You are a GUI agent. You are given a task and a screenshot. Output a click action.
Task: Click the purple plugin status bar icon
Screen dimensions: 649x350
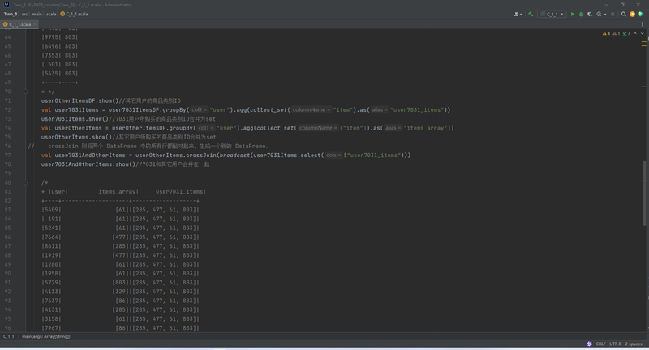[x=590, y=344]
